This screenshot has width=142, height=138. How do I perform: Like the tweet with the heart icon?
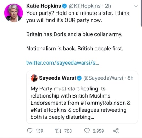[x=87, y=131]
